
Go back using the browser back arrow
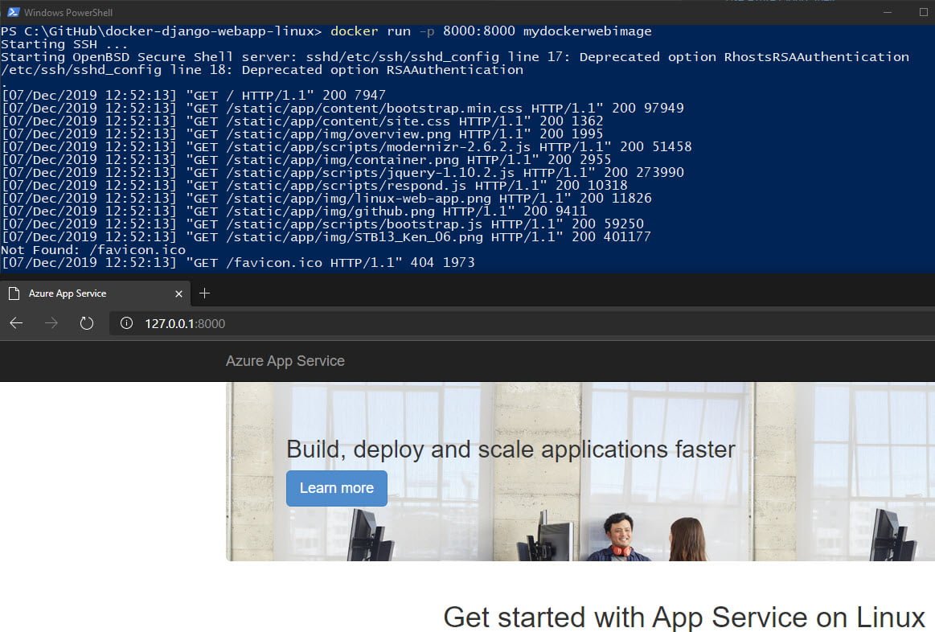coord(16,323)
